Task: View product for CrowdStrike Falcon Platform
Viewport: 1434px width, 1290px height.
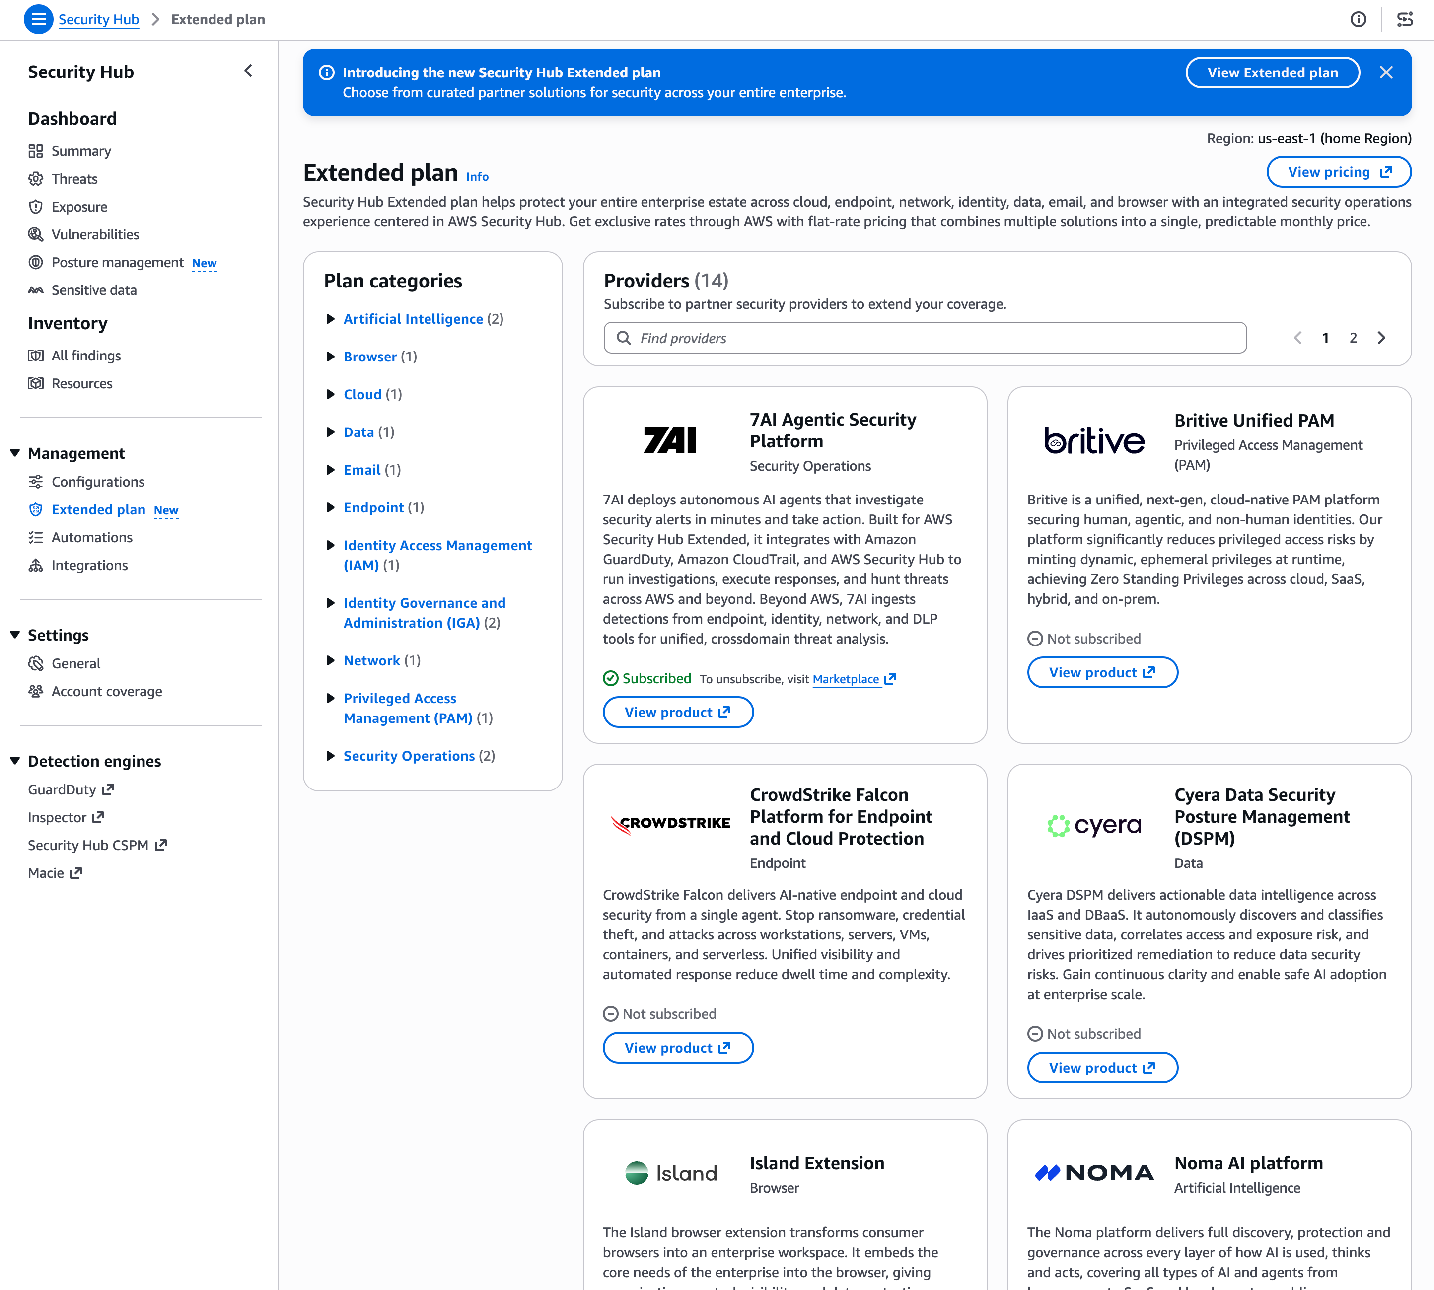Action: (x=678, y=1048)
